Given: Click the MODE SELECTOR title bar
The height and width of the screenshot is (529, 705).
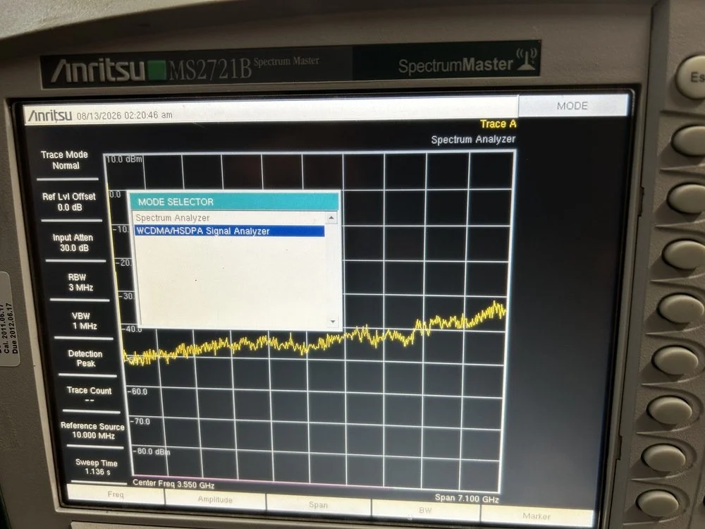Looking at the screenshot, I should [x=234, y=202].
